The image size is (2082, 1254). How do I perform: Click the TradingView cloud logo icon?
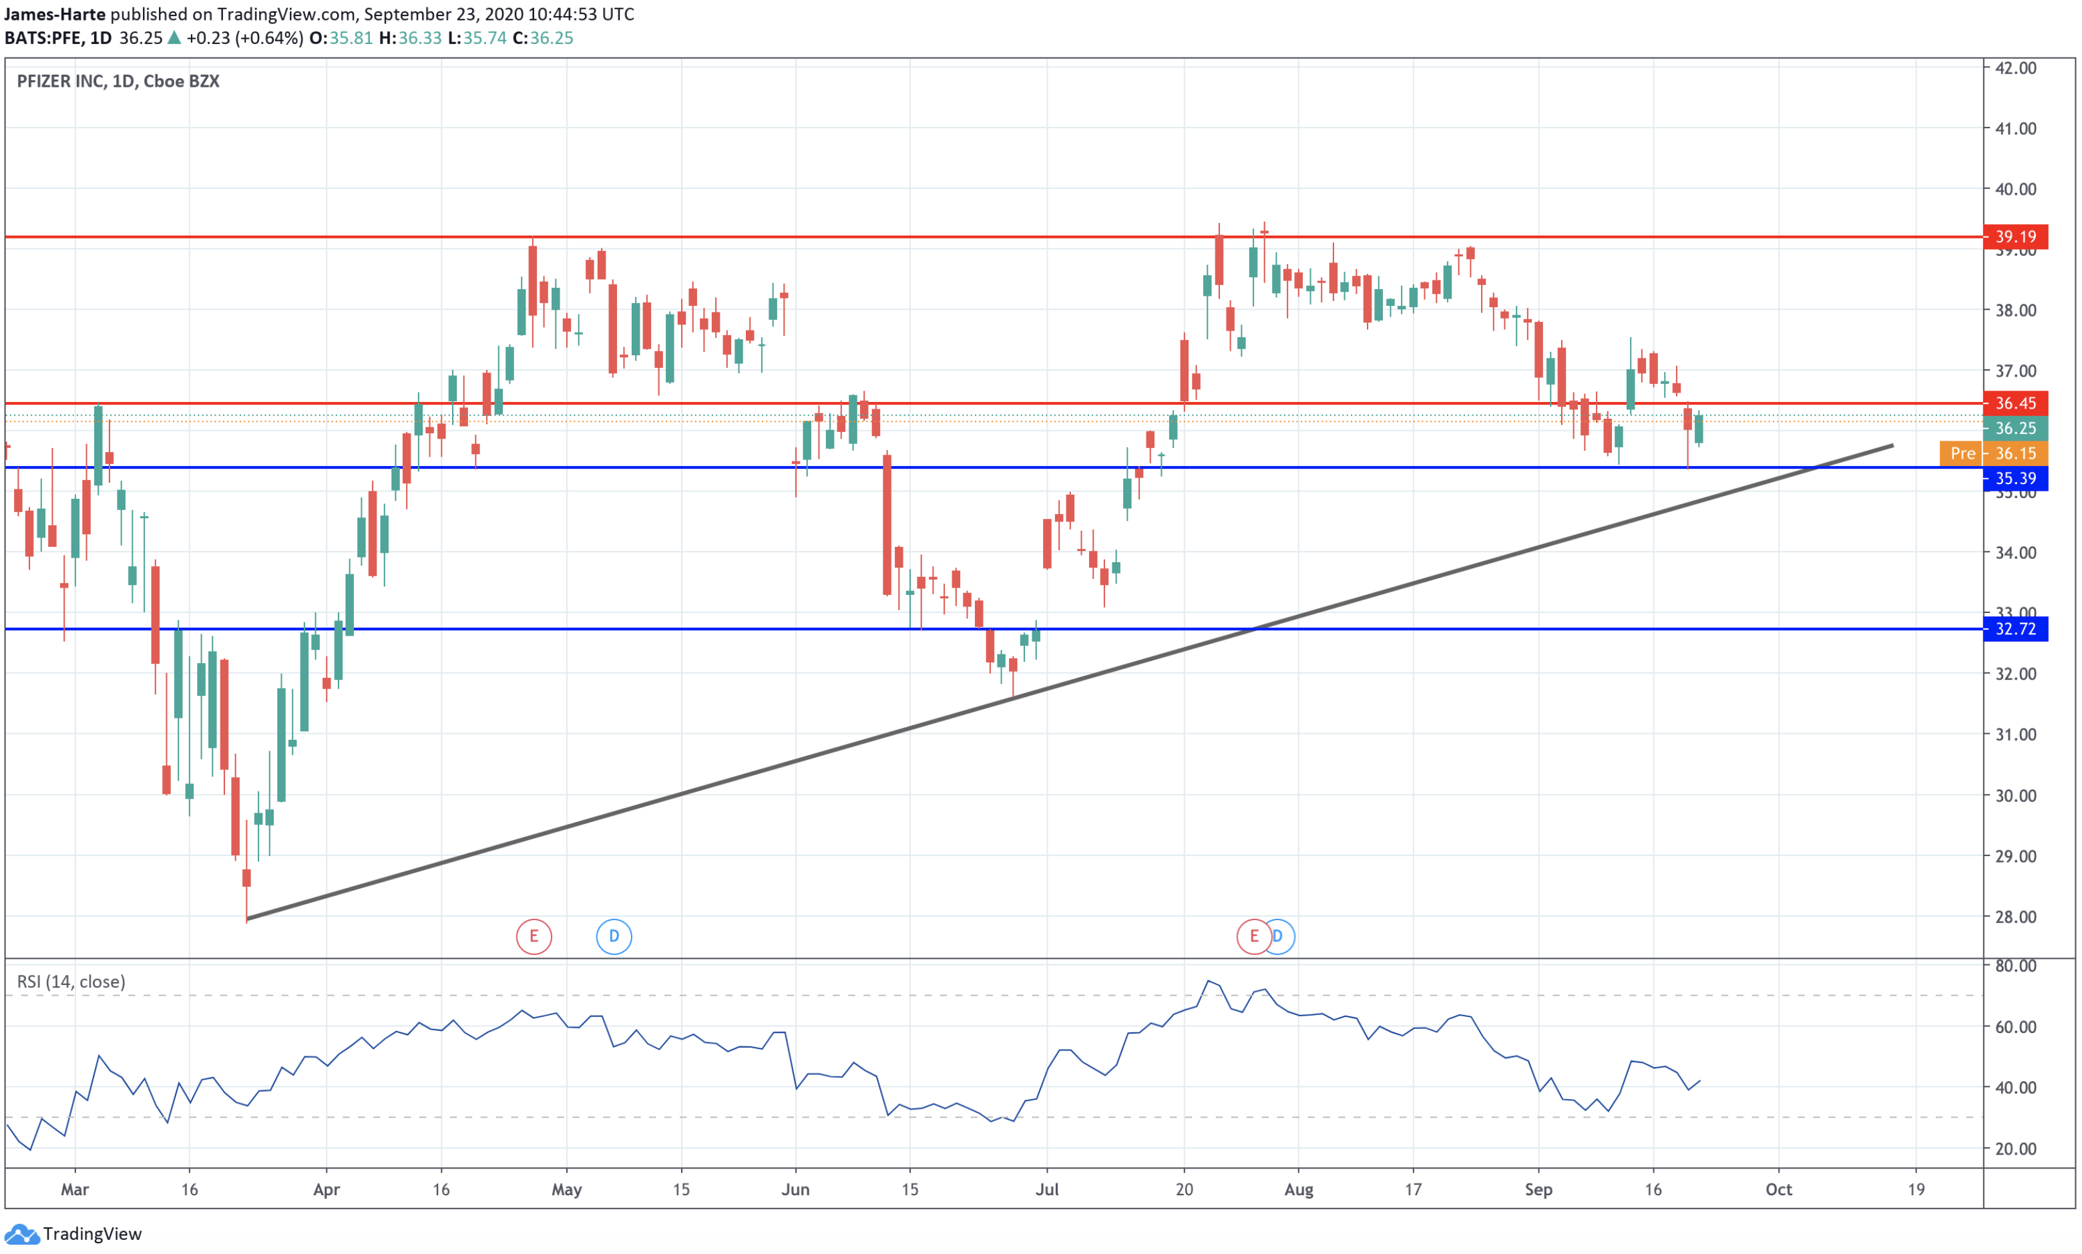tap(21, 1234)
